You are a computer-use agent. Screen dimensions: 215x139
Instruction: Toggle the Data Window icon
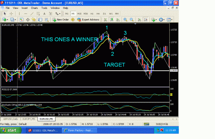tap(28, 20)
